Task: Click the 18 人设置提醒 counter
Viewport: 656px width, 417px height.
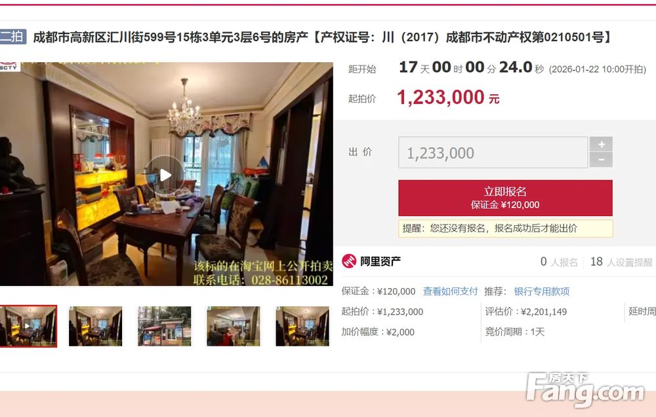Action: [621, 262]
